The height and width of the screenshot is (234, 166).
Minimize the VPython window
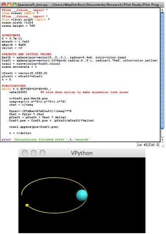[33, 153]
